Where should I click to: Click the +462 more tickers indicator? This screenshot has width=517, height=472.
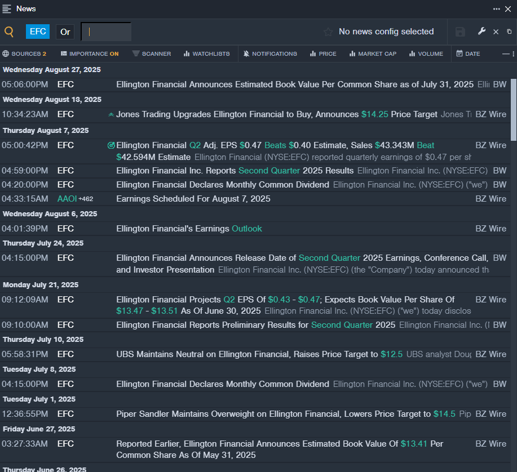(x=86, y=199)
